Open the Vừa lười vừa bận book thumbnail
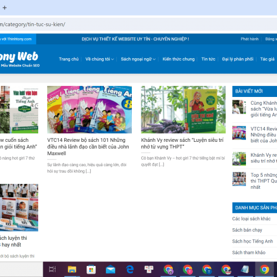 (x=19, y=110)
